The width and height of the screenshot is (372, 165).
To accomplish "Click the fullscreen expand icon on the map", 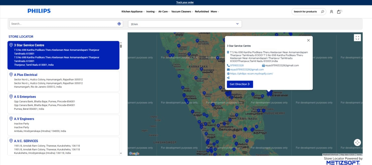I will coord(357,37).
